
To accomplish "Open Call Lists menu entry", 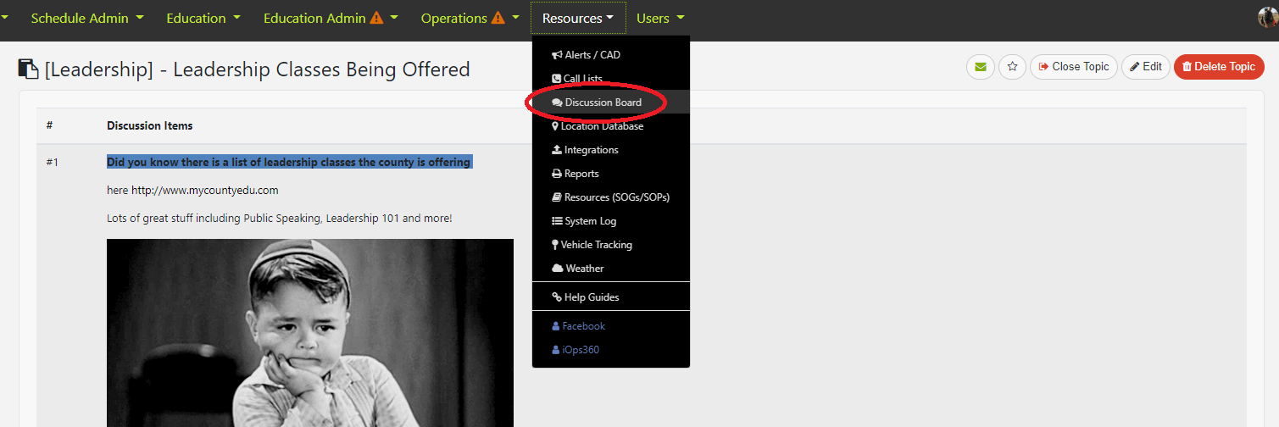I will pos(611,79).
